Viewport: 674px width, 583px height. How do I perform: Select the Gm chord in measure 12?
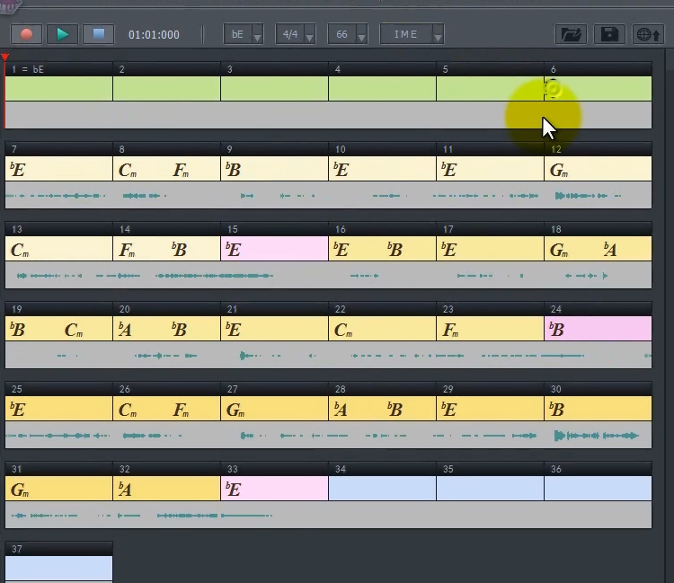[559, 170]
